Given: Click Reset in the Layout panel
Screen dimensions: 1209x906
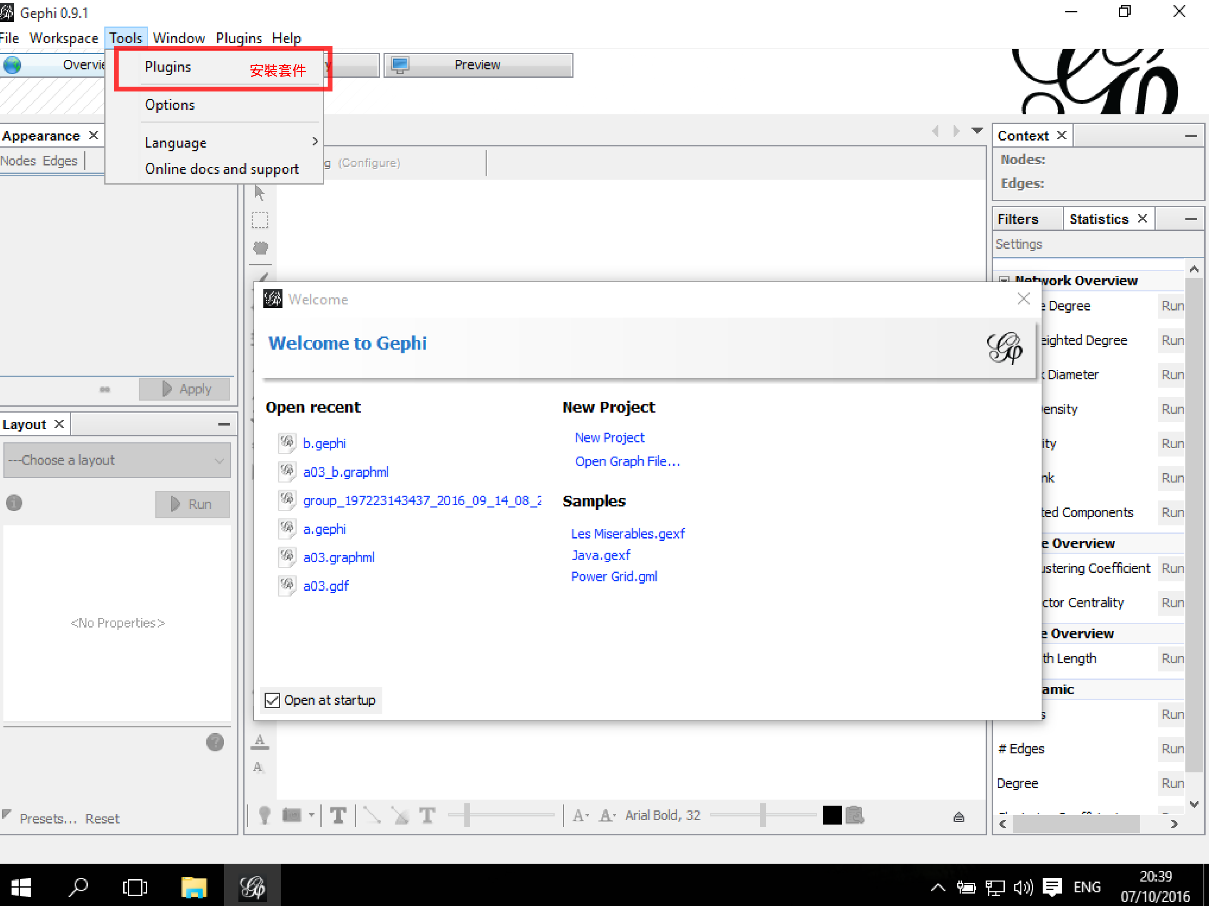Looking at the screenshot, I should tap(102, 819).
